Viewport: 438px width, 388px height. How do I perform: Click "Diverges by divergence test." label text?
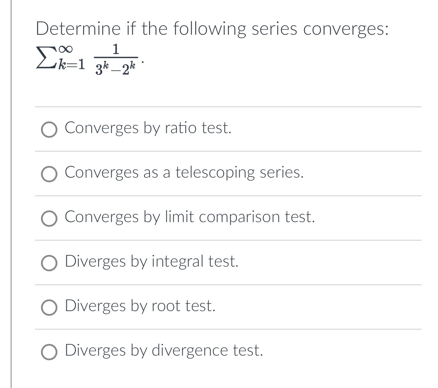164,351
